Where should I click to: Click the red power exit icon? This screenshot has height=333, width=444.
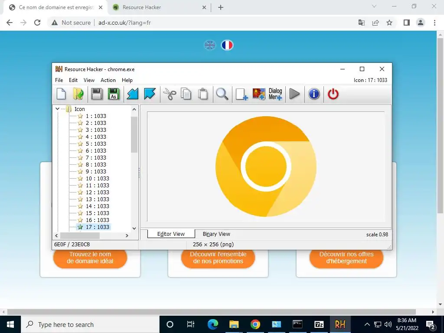[333, 94]
